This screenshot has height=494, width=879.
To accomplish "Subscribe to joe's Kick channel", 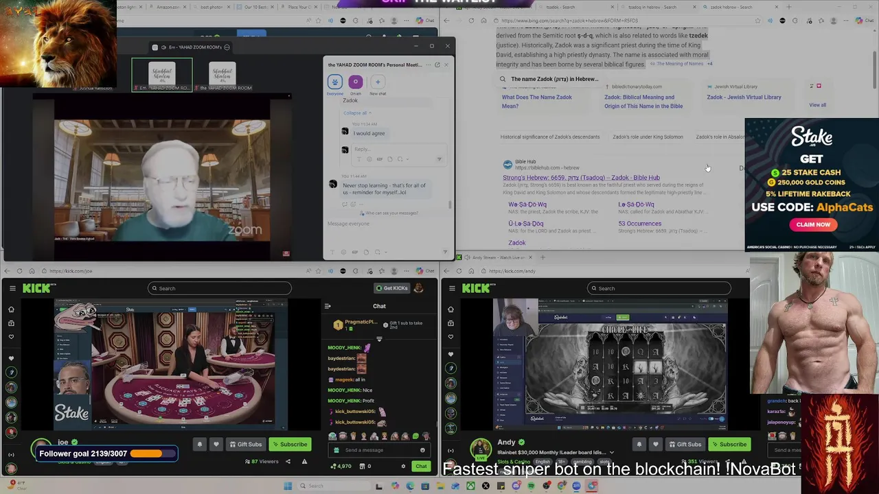I will coord(289,444).
